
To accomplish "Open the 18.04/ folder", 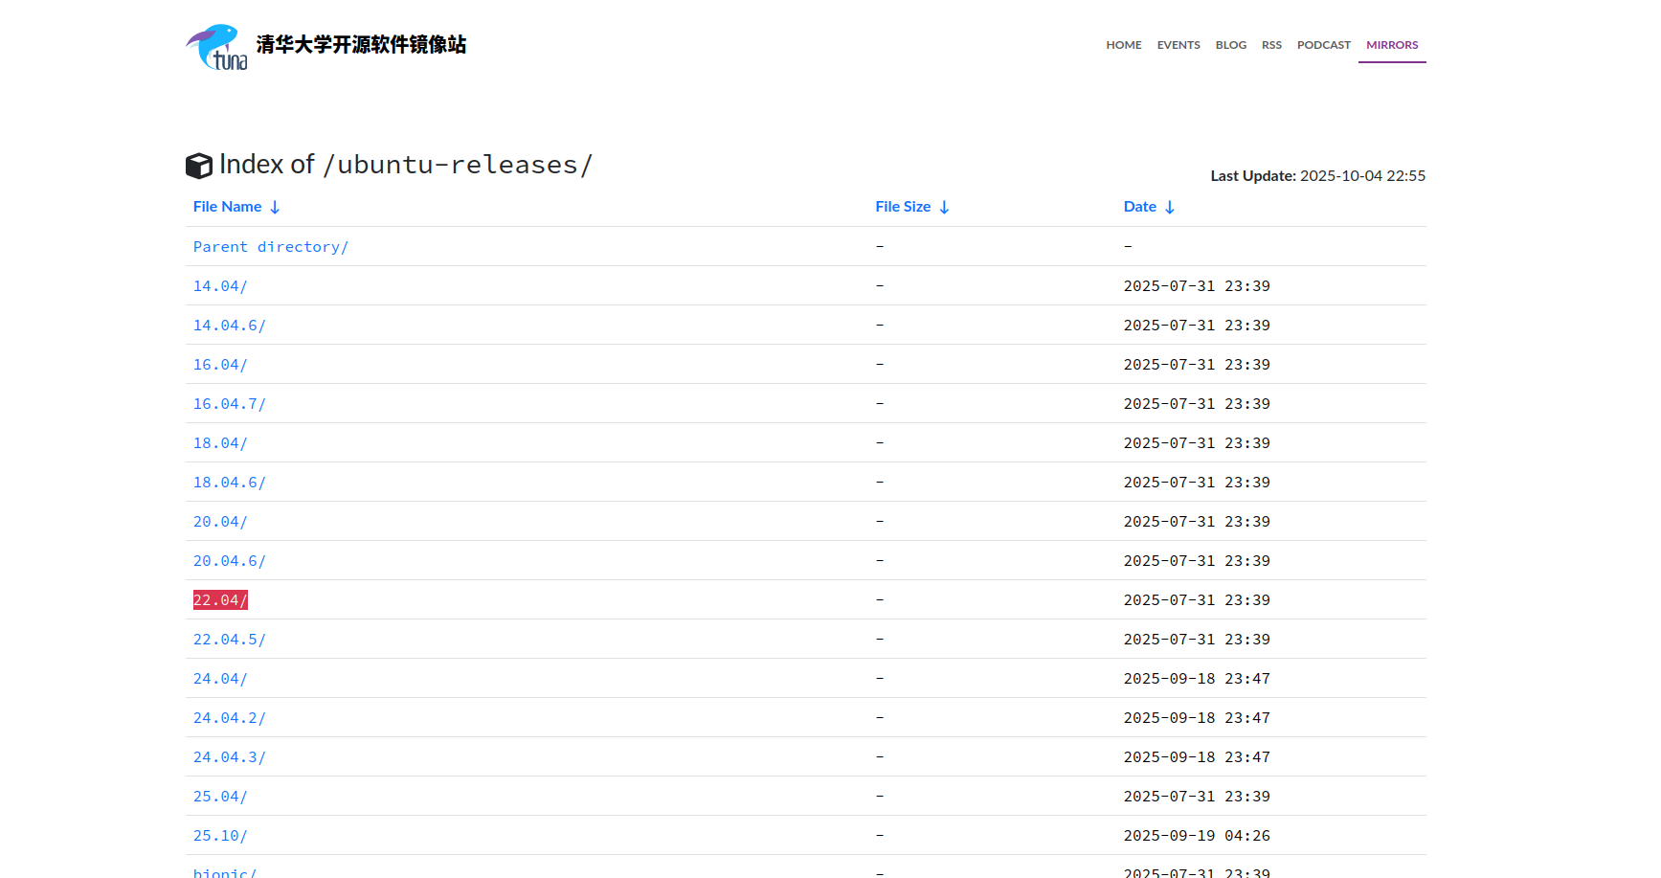I will (x=220, y=443).
